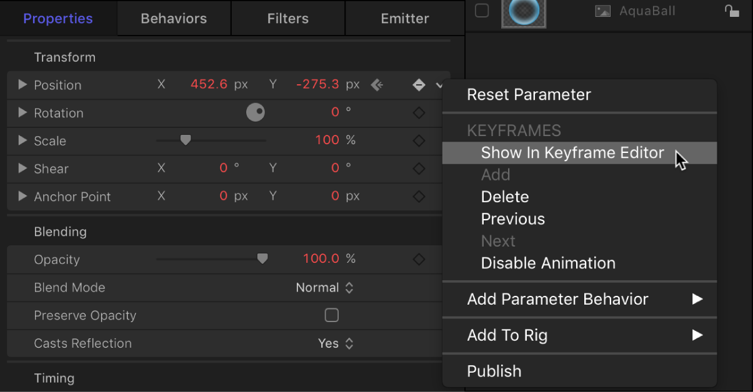Click the Anchor Point keyframe diamond
This screenshot has width=753, height=392.
point(419,197)
